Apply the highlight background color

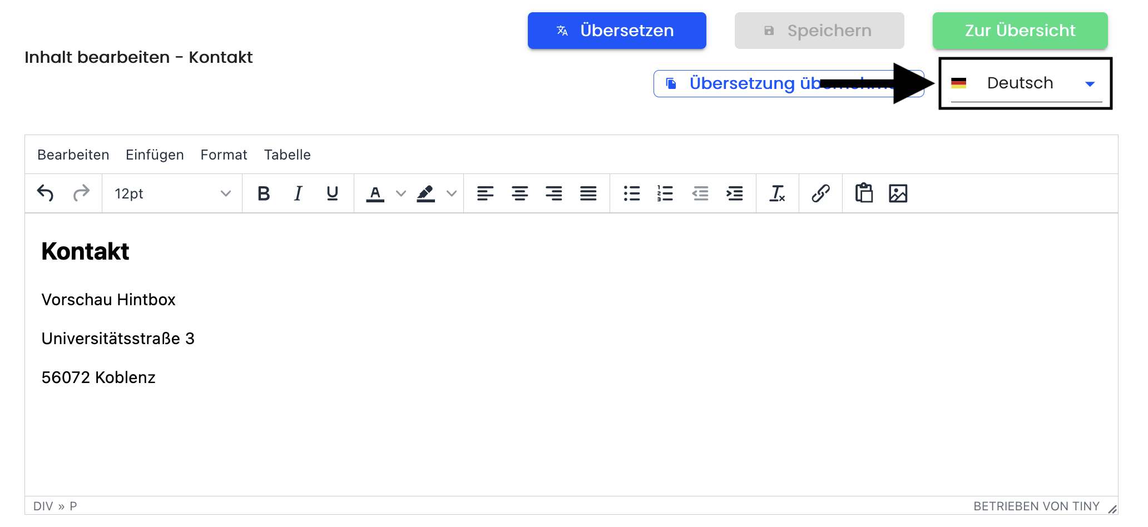click(x=426, y=193)
